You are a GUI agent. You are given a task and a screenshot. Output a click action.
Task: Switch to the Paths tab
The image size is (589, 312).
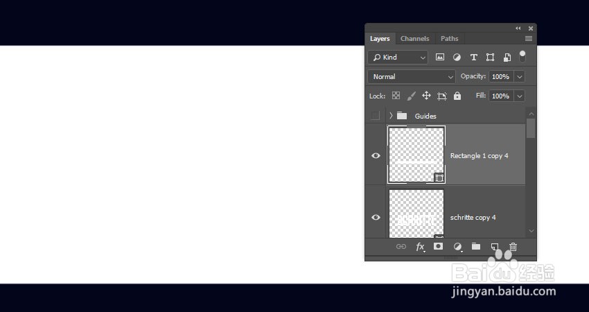(450, 38)
